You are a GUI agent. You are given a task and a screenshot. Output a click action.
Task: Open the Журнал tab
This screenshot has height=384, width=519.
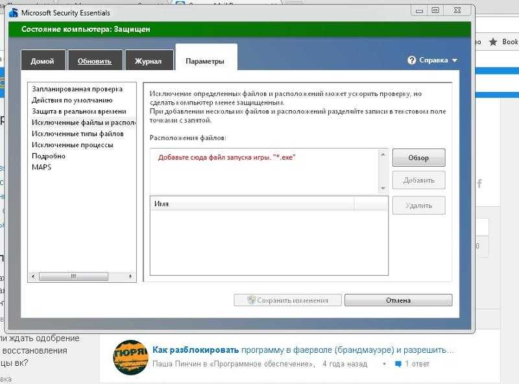149,60
